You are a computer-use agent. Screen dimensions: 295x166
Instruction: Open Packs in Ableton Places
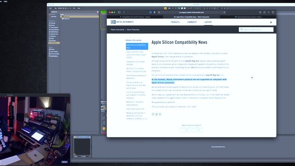[53, 49]
